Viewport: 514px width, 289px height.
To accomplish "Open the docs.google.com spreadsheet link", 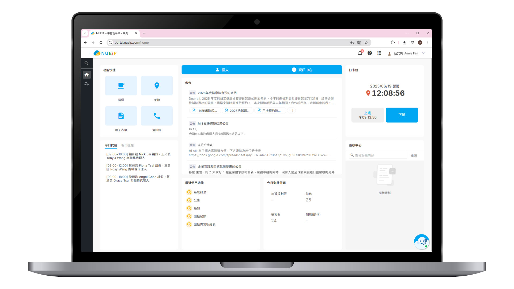I will tap(259, 155).
